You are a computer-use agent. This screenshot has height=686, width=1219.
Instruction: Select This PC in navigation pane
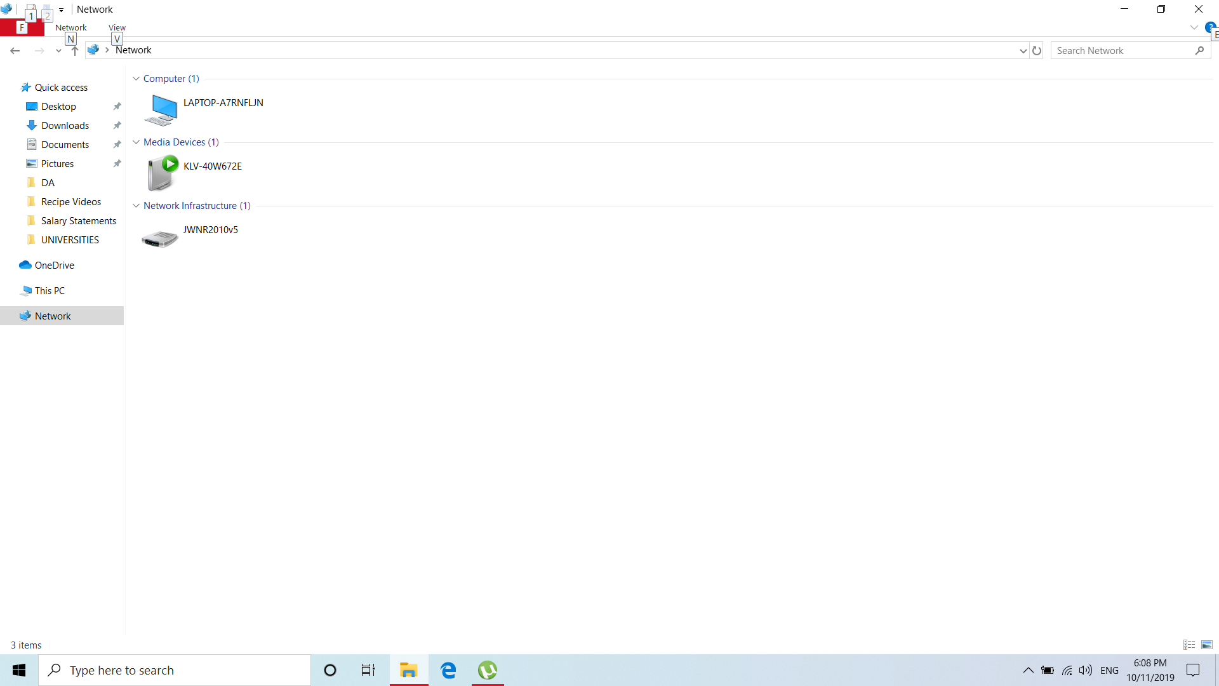50,291
